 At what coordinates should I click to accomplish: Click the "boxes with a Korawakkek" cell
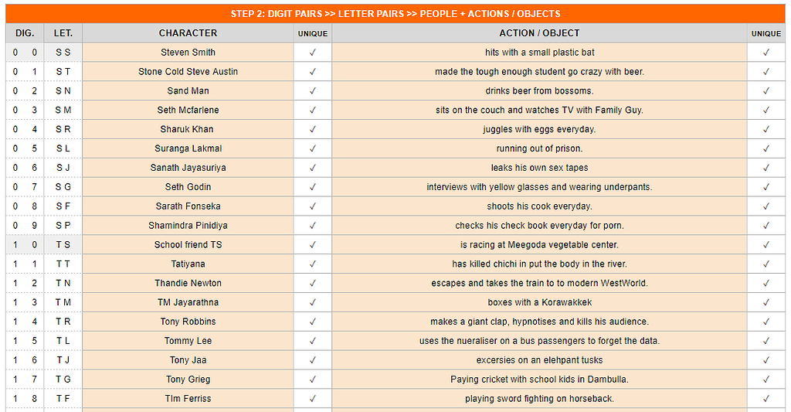539,302
